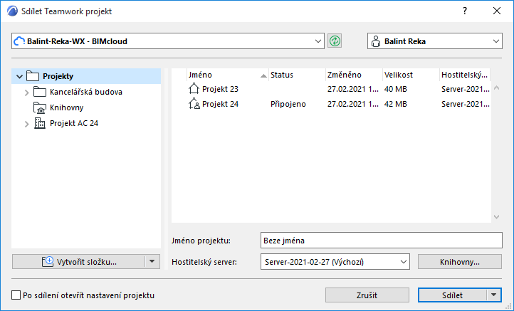The image size is (514, 311).
Task: Click the Připojeno status text
Action: click(288, 104)
